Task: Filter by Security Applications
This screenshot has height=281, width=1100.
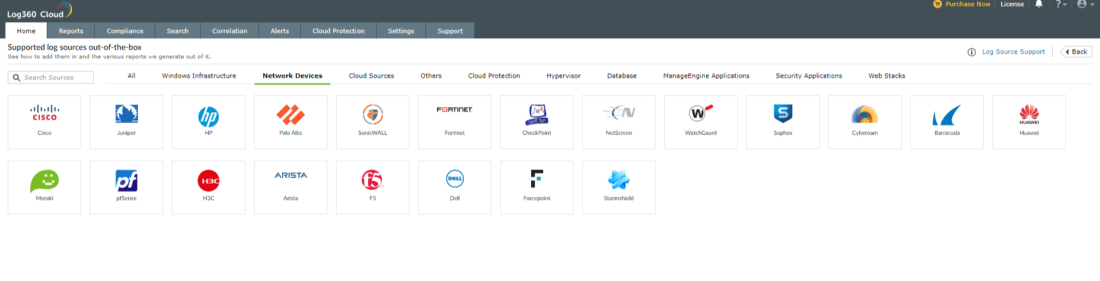Action: [x=809, y=76]
